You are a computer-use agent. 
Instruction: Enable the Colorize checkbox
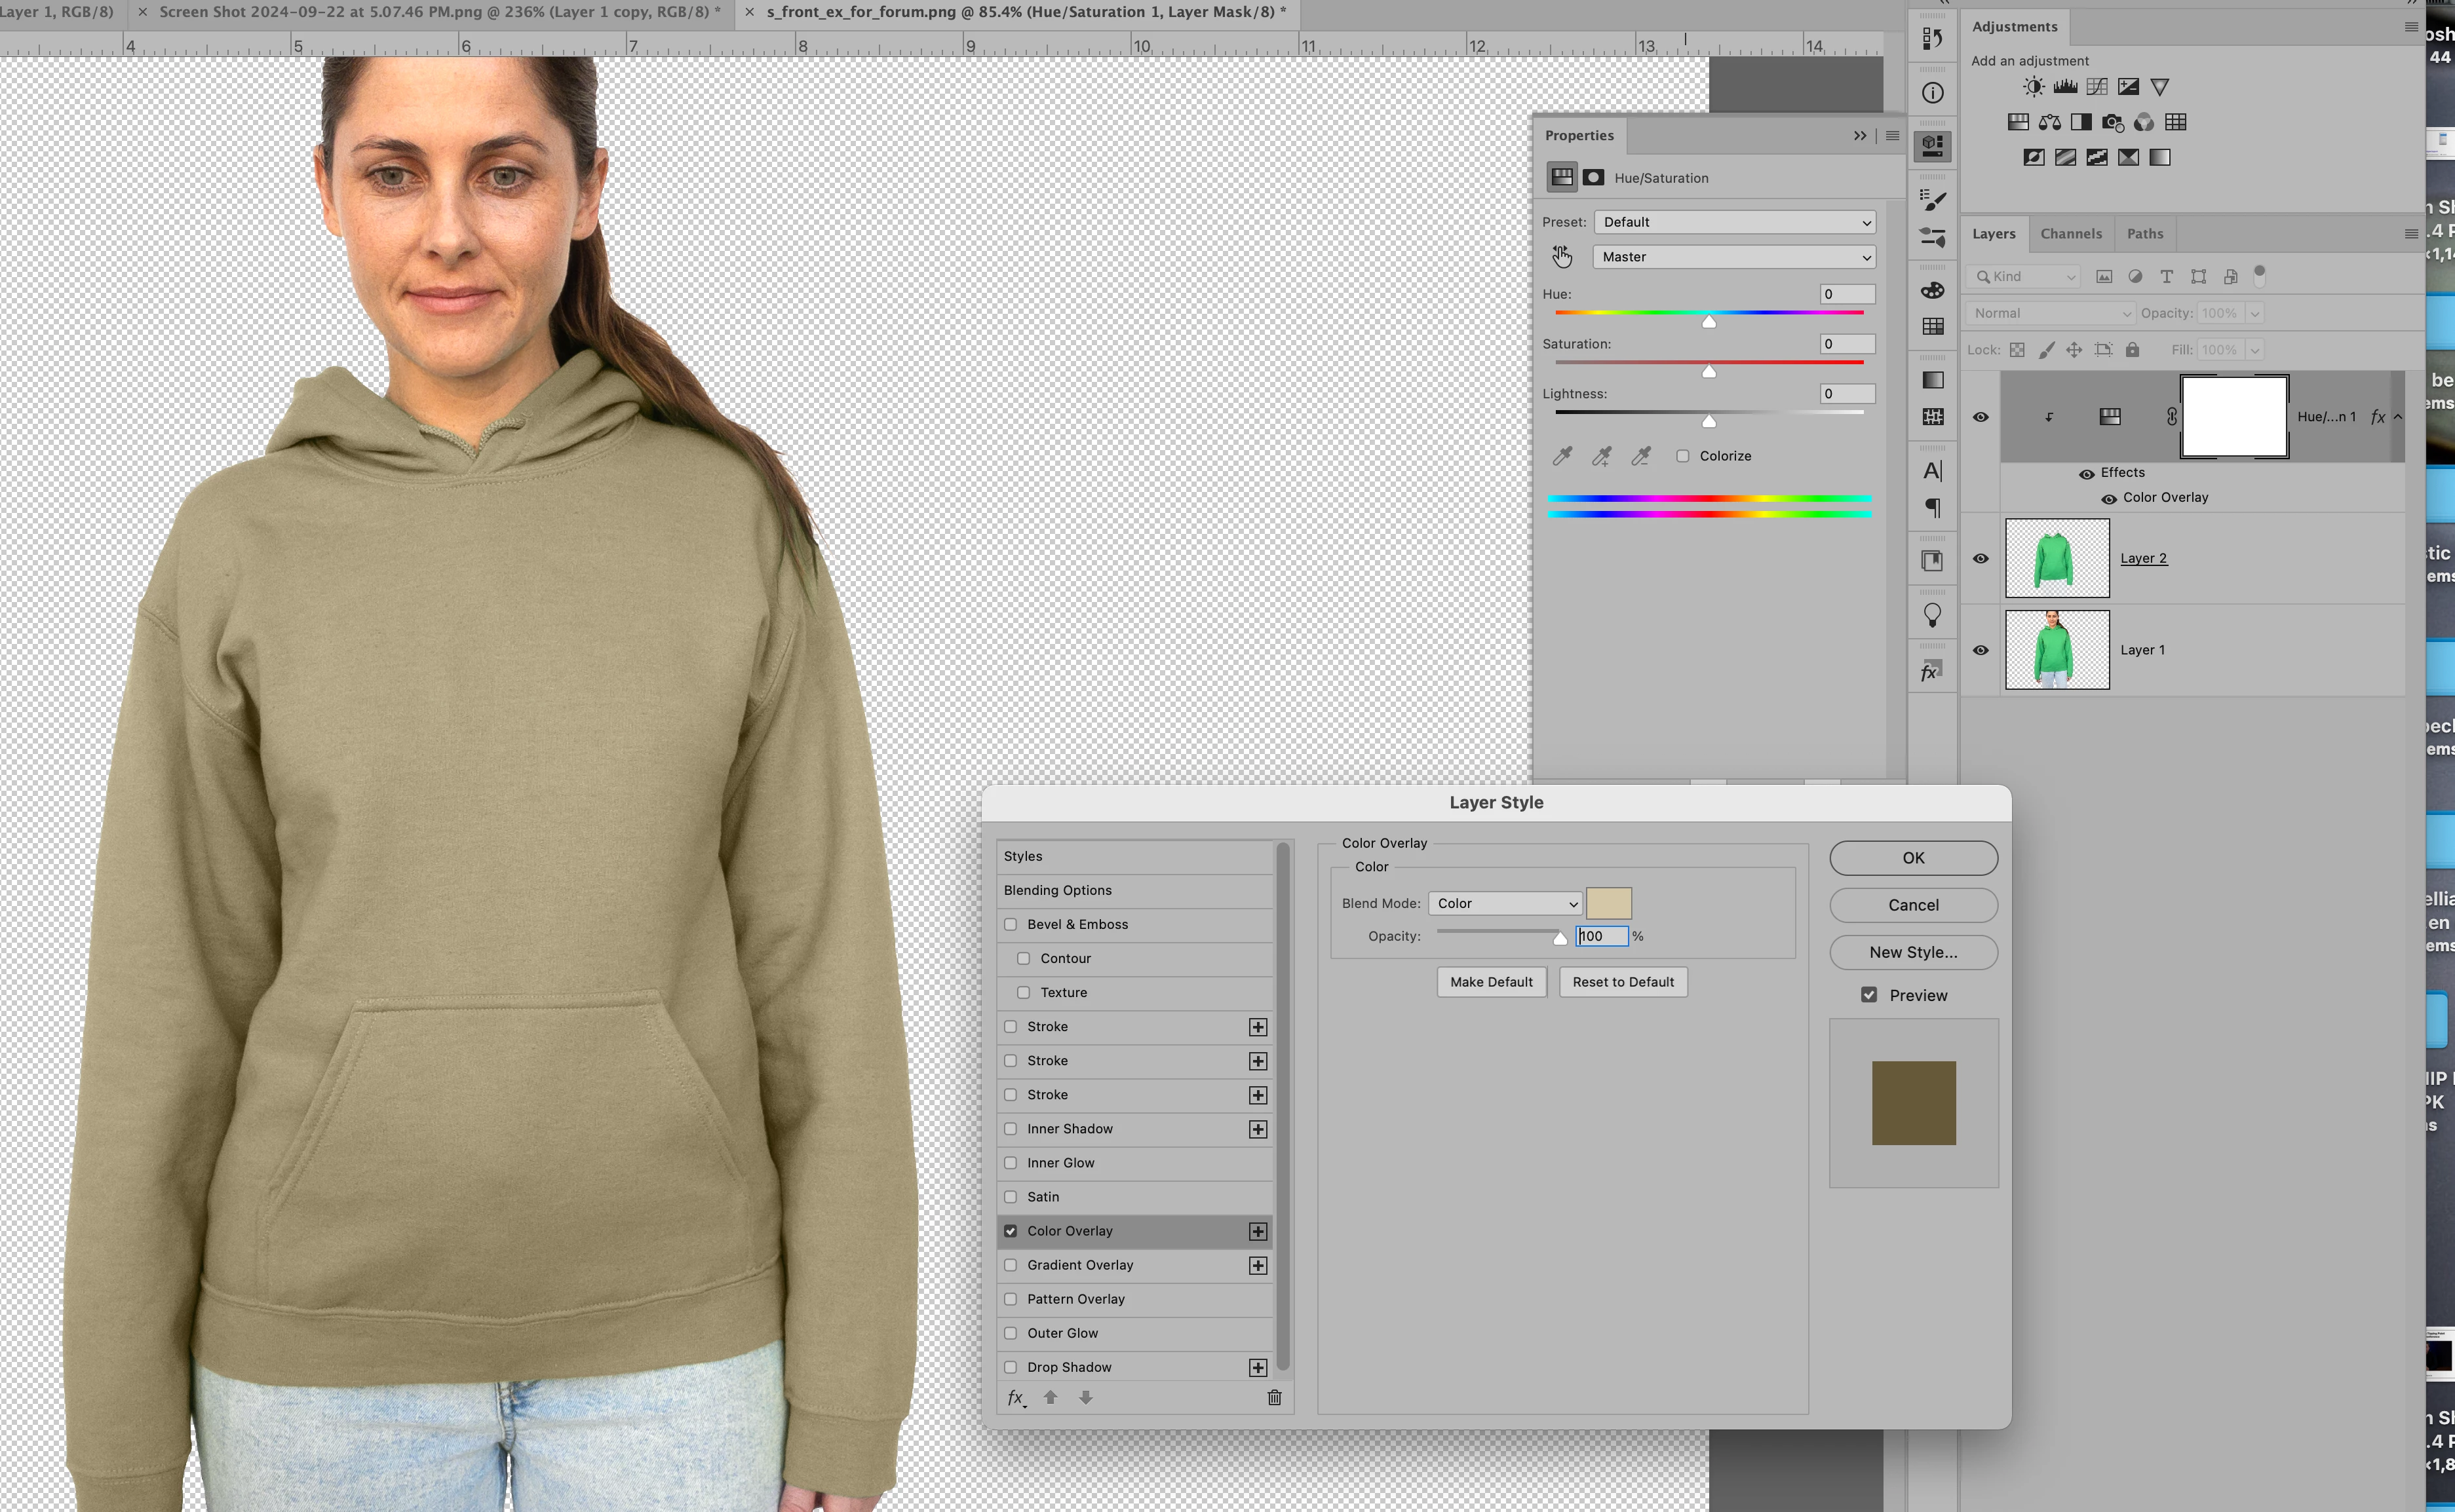pyautogui.click(x=1683, y=456)
